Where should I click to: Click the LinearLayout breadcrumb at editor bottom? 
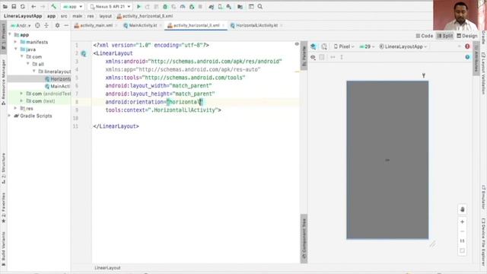click(x=107, y=268)
